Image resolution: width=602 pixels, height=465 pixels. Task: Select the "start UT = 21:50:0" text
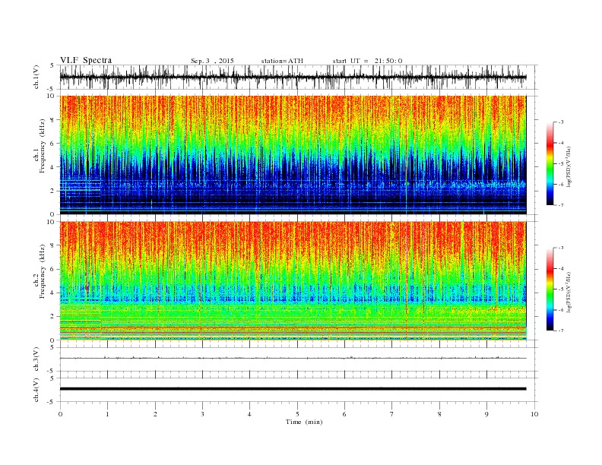pyautogui.click(x=367, y=61)
